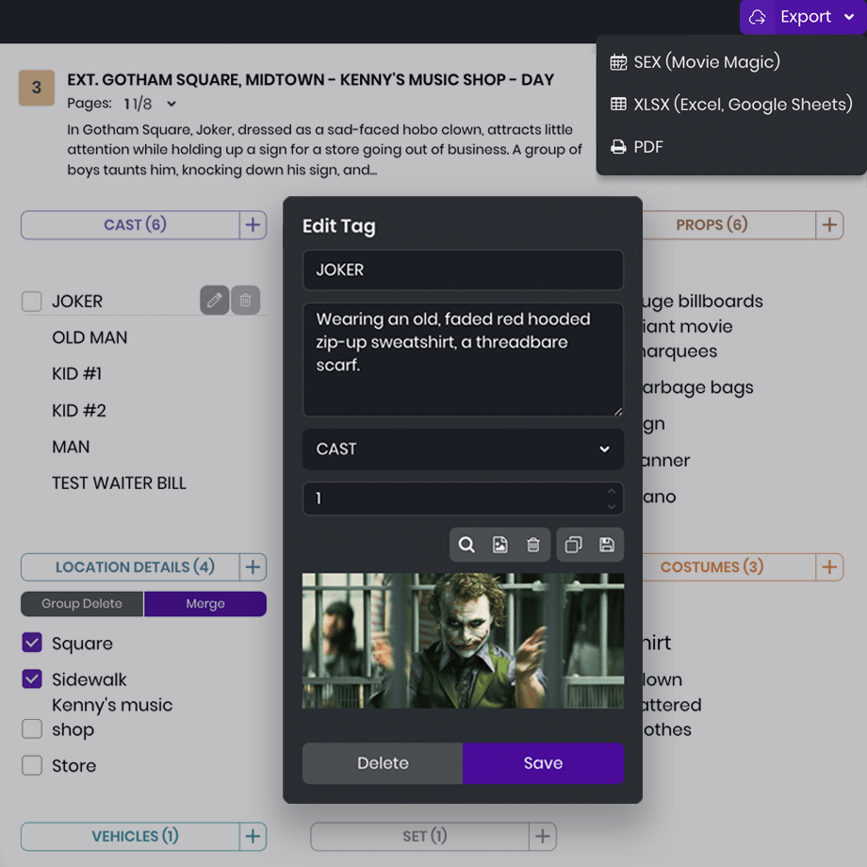This screenshot has width=867, height=867.
Task: Check the Store location checkbox
Action: 32,766
